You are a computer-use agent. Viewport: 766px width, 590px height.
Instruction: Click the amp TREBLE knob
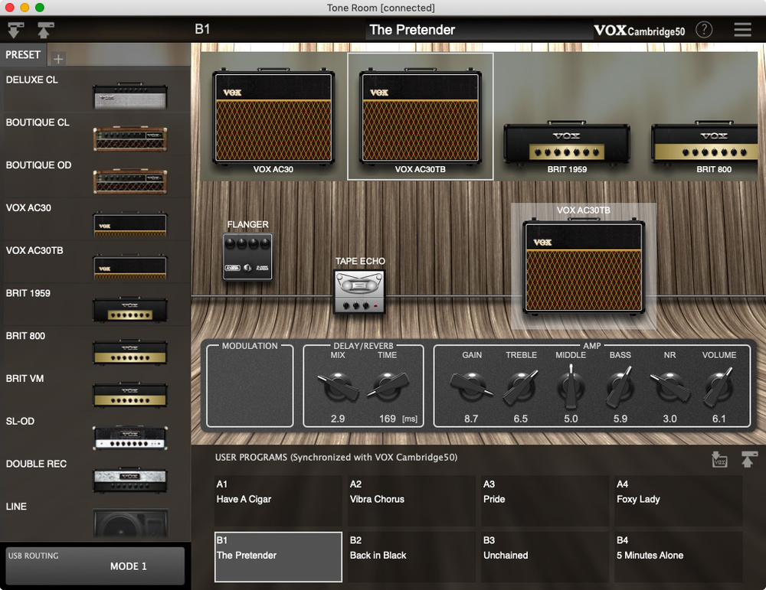coord(521,387)
